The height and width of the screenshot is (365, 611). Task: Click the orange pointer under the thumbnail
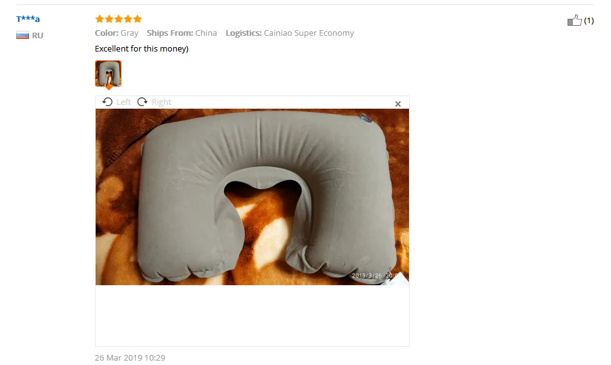[x=109, y=88]
